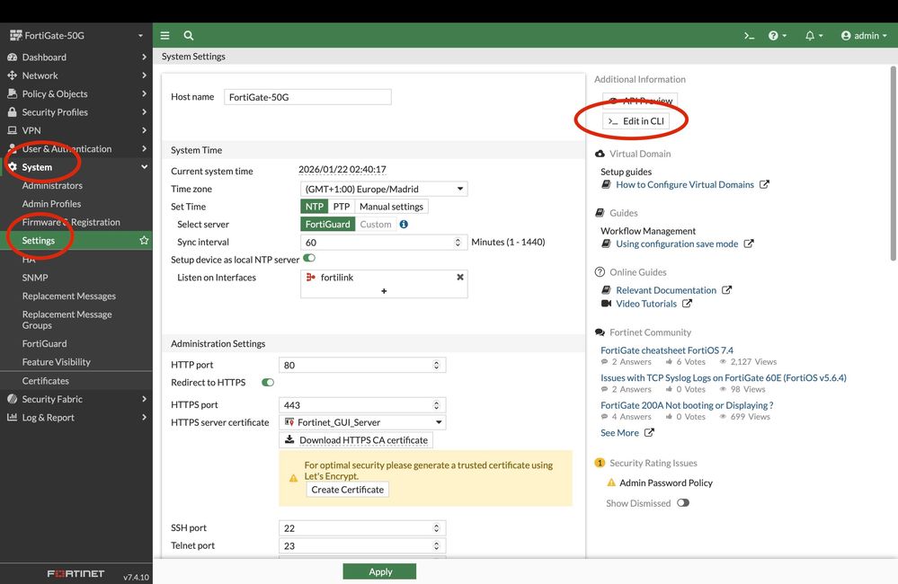Viewport: 898px width, 584px height.
Task: Edit the HTTP port field
Action: [x=362, y=366]
